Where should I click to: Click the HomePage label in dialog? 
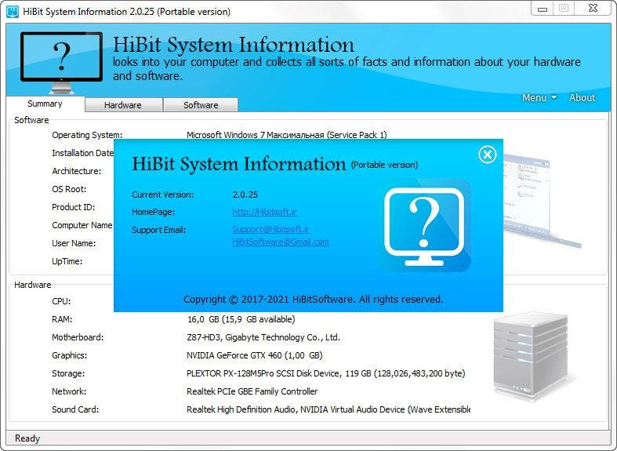[153, 212]
